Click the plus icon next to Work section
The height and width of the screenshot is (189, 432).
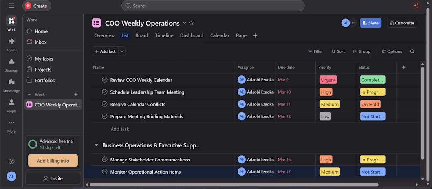(x=76, y=94)
